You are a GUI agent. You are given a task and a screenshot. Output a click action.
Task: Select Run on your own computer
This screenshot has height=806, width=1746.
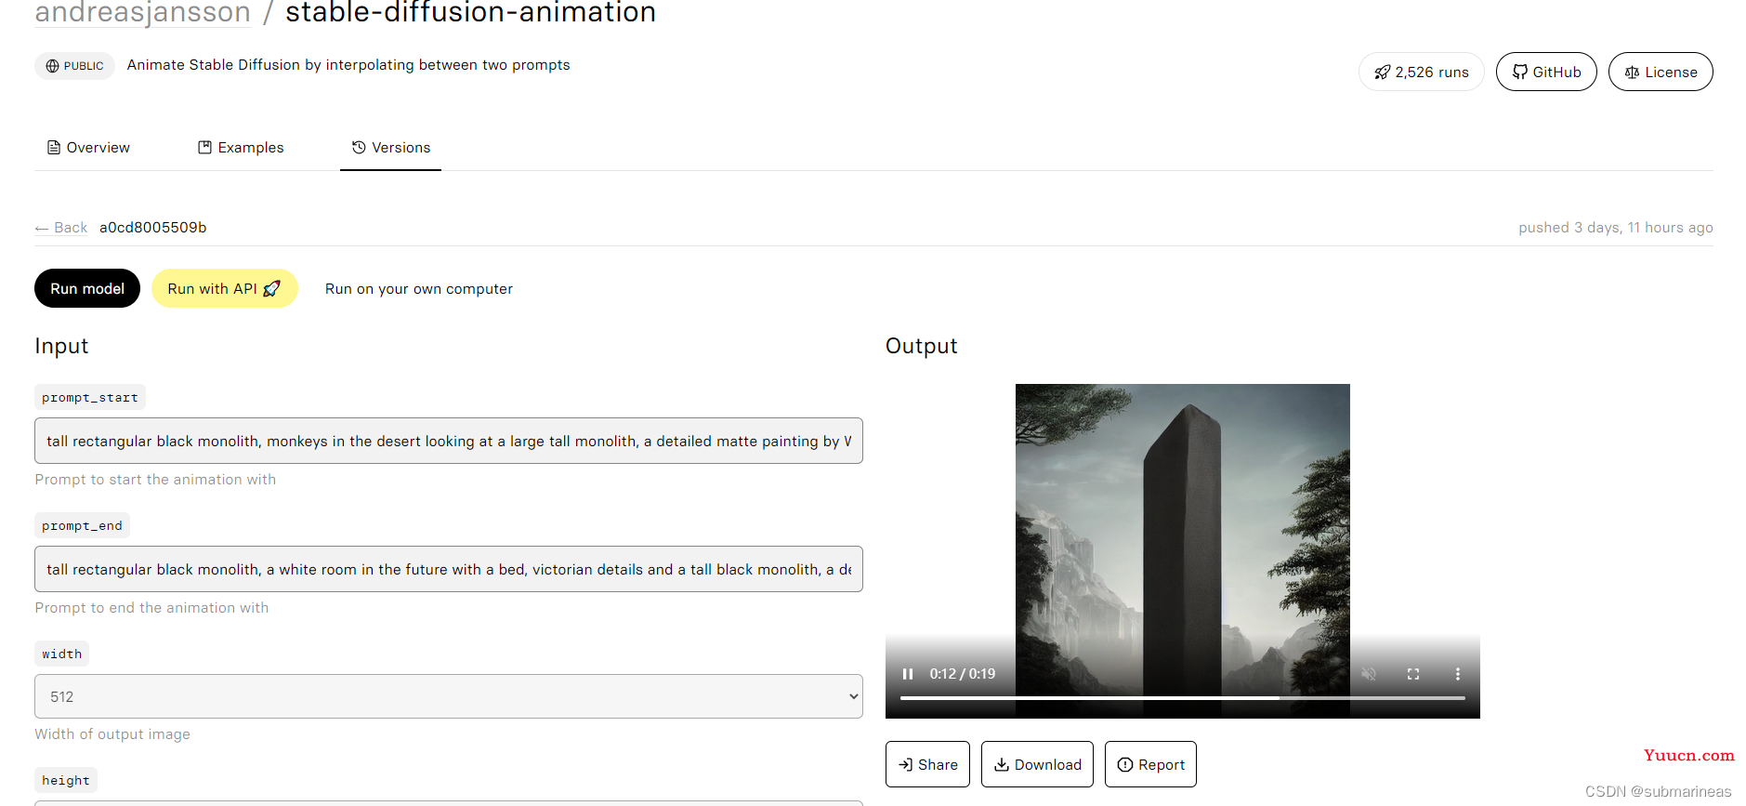point(419,289)
